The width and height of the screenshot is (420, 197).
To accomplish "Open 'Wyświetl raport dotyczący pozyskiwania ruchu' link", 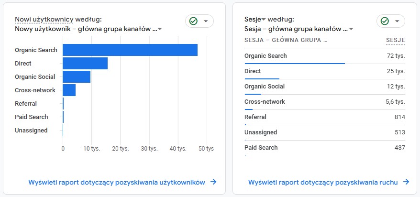I will [x=324, y=182].
